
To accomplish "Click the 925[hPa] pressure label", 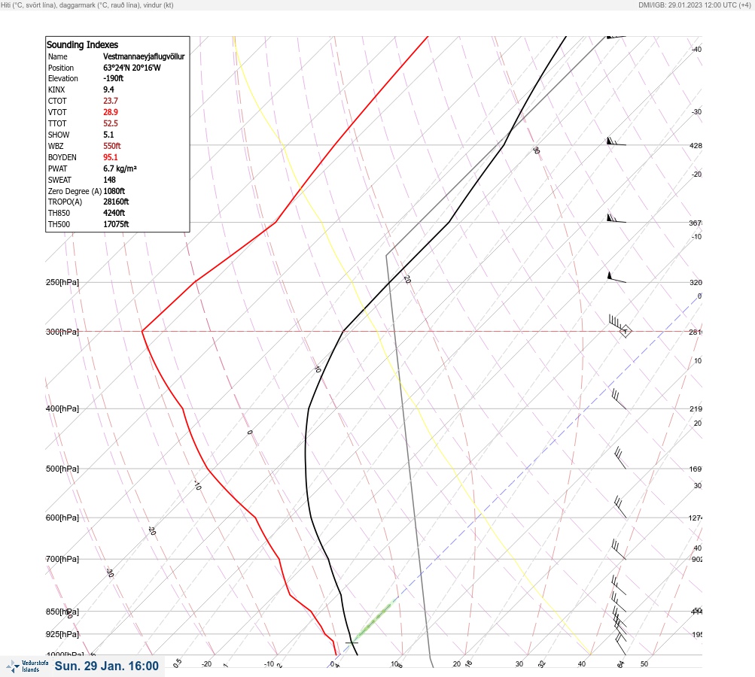I will 62,634.
